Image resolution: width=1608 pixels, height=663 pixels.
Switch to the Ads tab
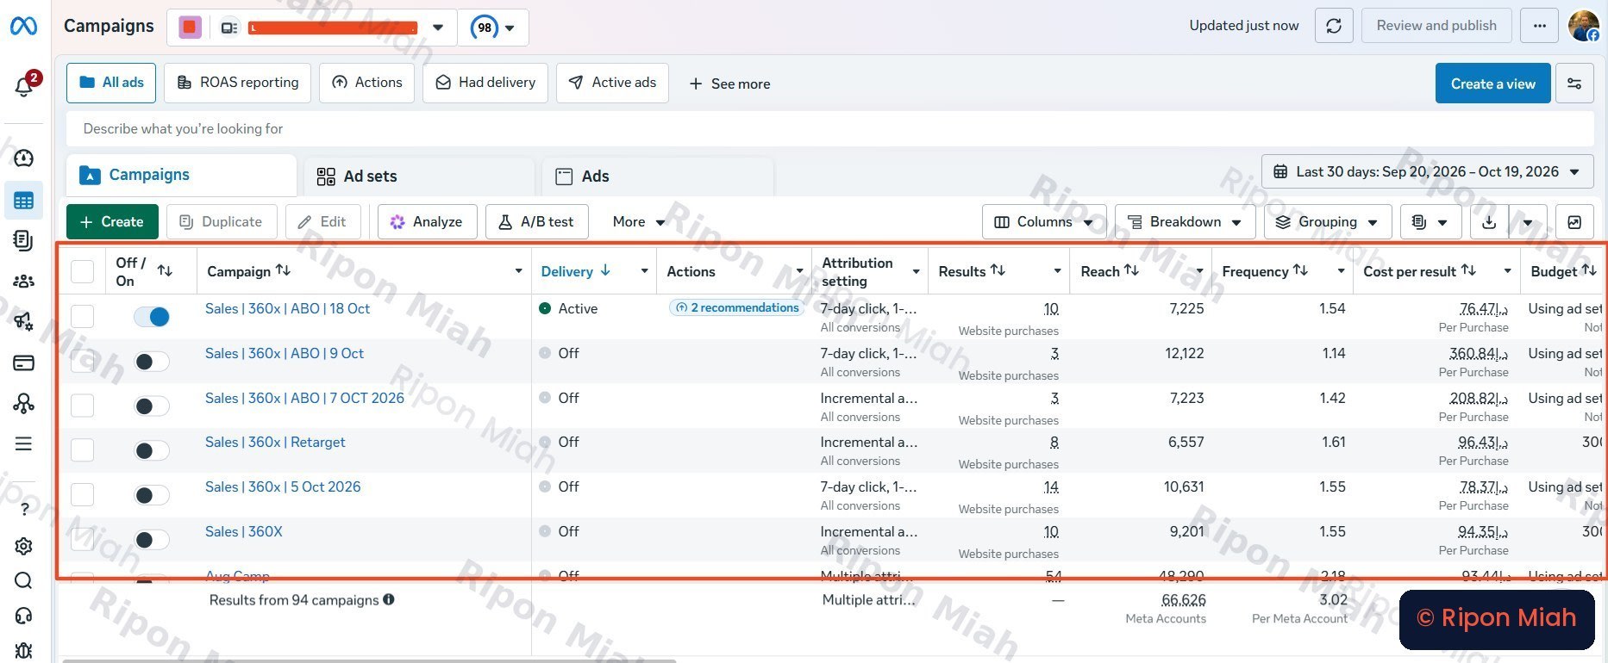(x=657, y=177)
